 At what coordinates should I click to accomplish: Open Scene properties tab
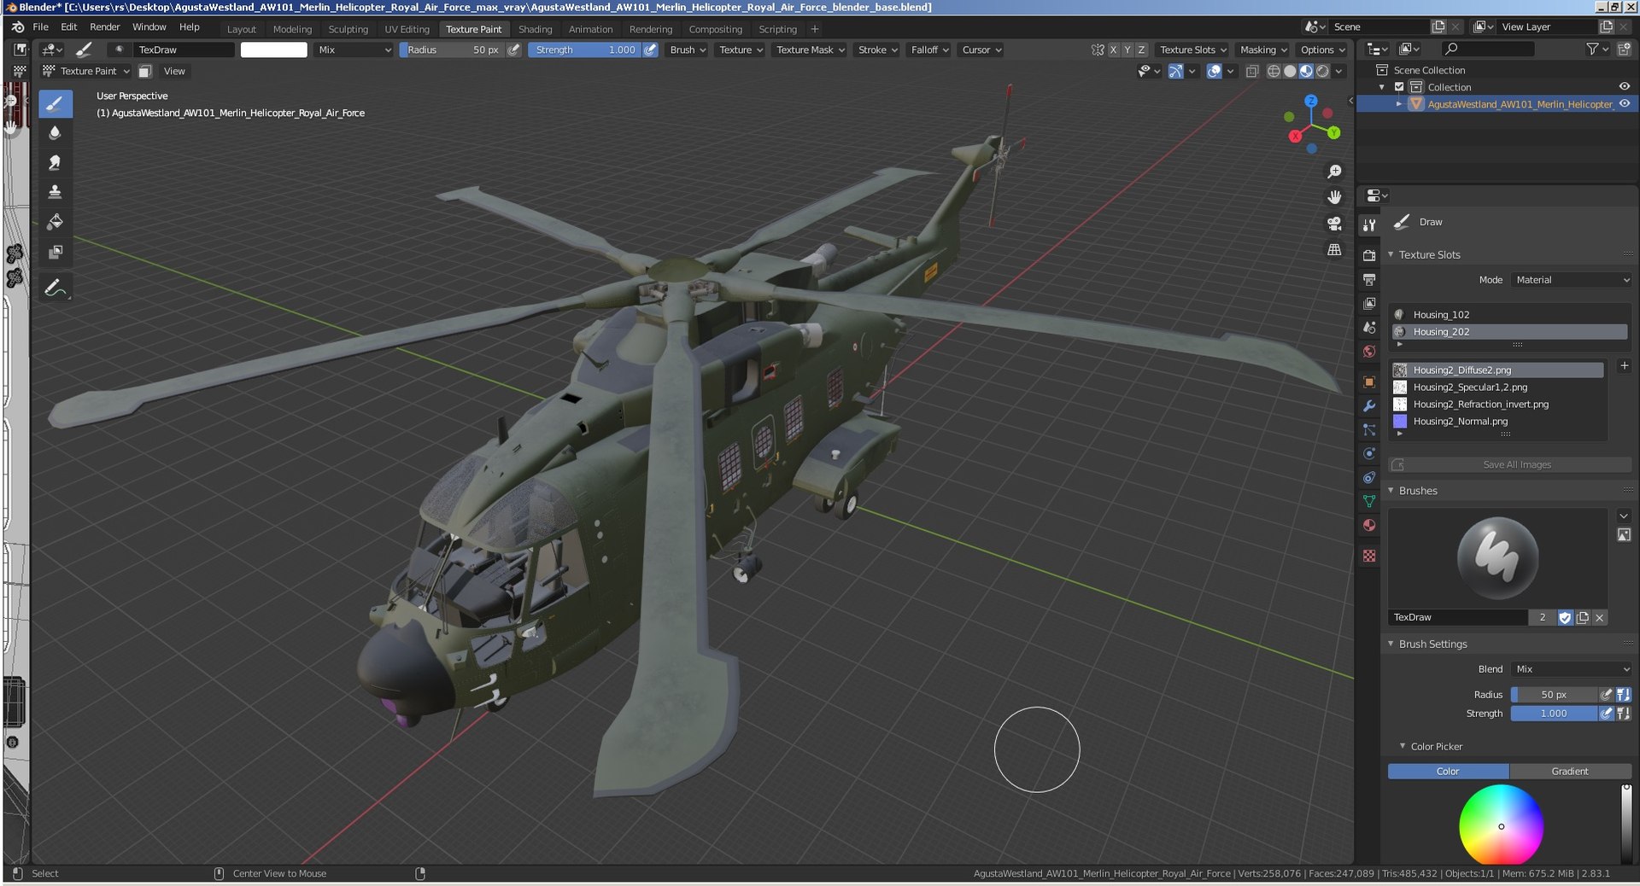[x=1369, y=327]
